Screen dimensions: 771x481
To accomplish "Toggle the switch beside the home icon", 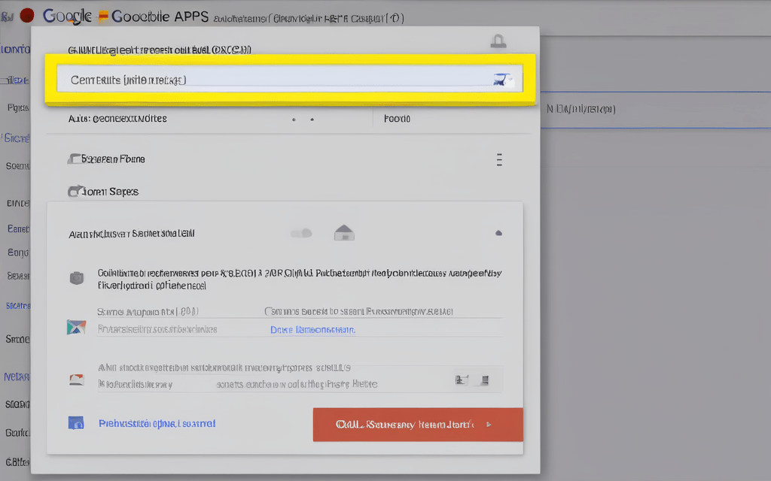I will pos(301,234).
